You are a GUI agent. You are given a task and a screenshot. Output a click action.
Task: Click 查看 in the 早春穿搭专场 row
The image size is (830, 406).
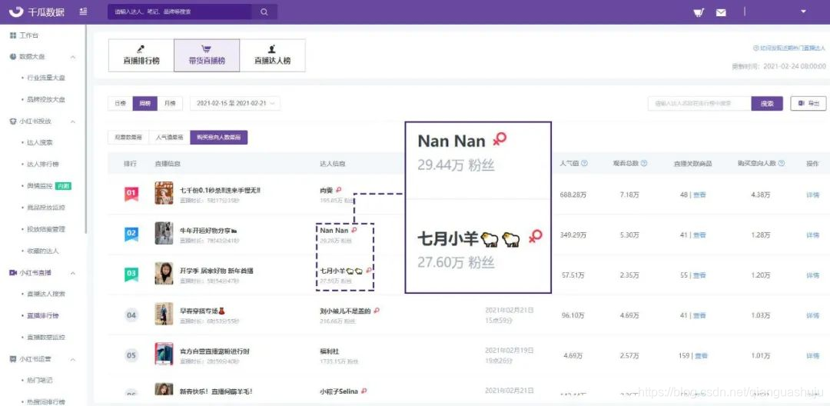click(699, 315)
